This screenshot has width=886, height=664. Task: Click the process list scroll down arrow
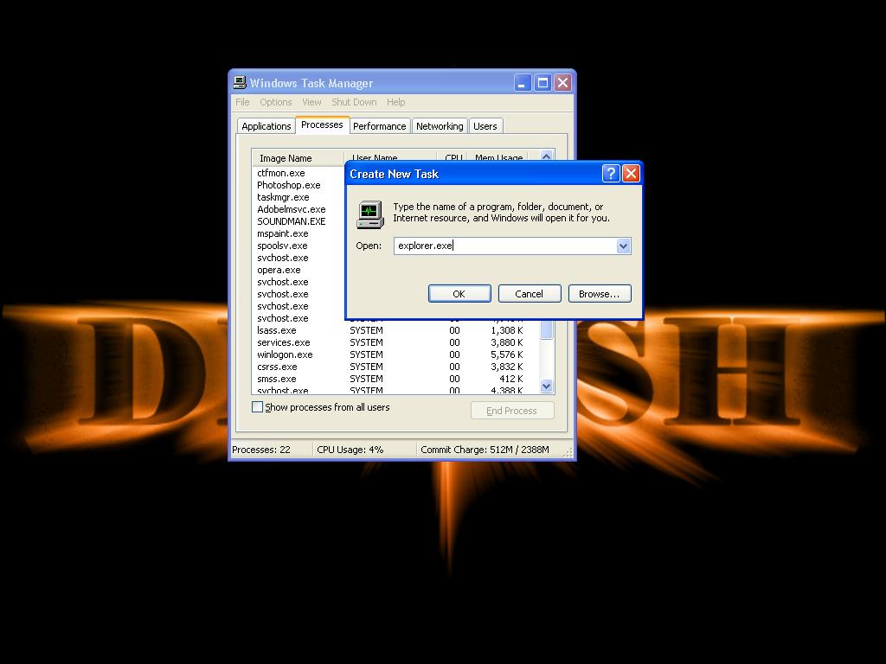[546, 386]
